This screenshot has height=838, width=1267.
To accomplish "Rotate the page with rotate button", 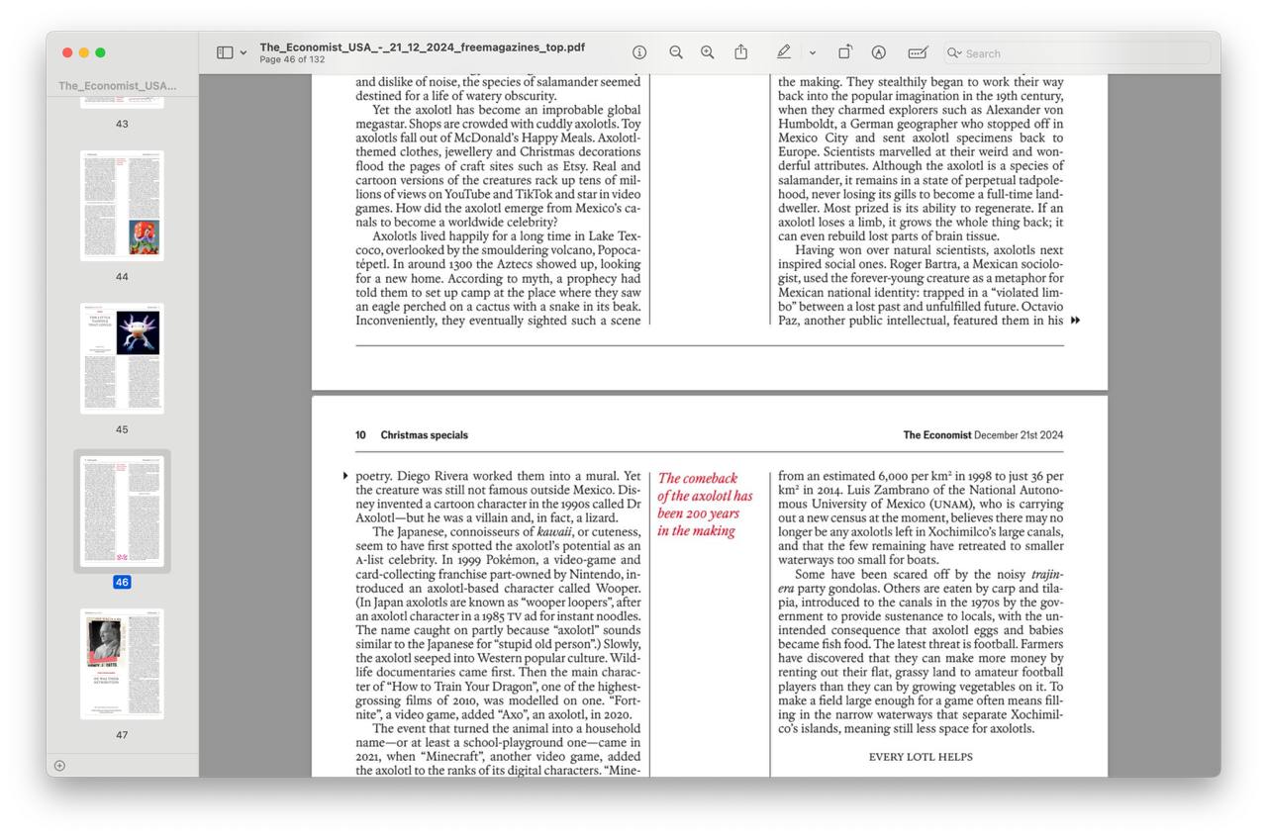I will 845,52.
